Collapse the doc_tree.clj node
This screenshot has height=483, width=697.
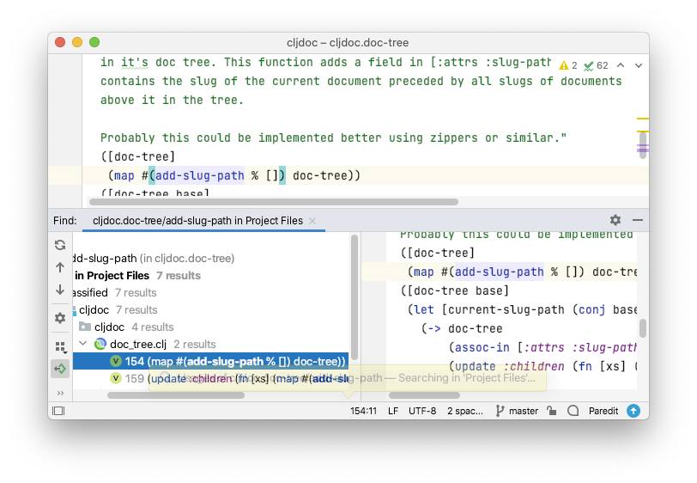[83, 344]
